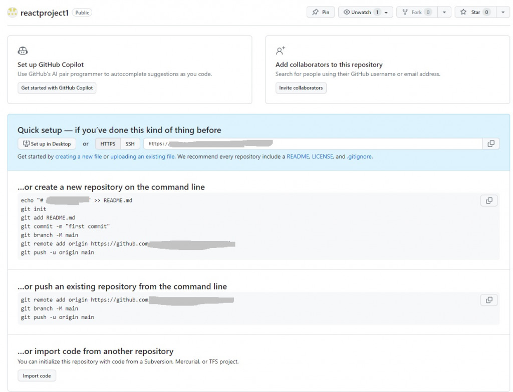Copy the push existing repository commands

click(x=489, y=300)
